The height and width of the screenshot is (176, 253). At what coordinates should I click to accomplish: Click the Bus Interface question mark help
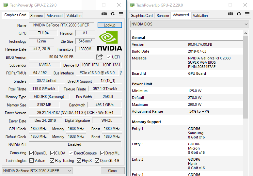(121, 73)
